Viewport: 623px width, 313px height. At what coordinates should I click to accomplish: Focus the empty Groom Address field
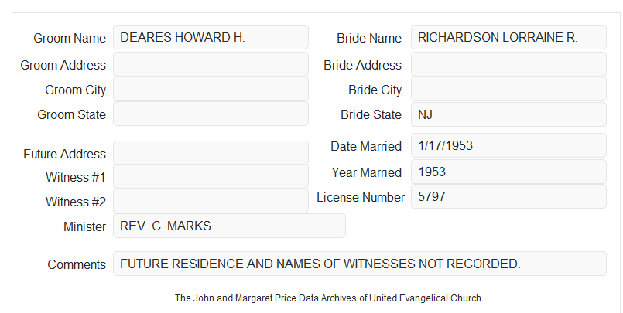(211, 64)
